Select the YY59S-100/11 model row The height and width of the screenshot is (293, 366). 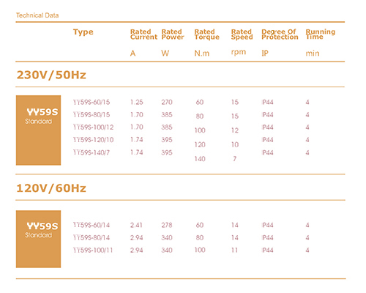pyautogui.click(x=190, y=250)
